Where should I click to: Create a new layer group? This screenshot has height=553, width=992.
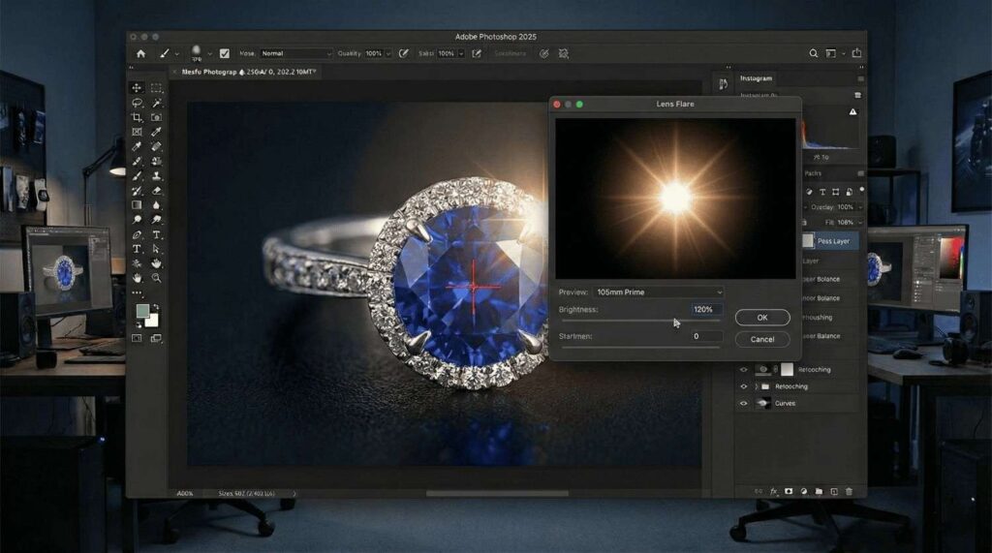[x=819, y=491]
